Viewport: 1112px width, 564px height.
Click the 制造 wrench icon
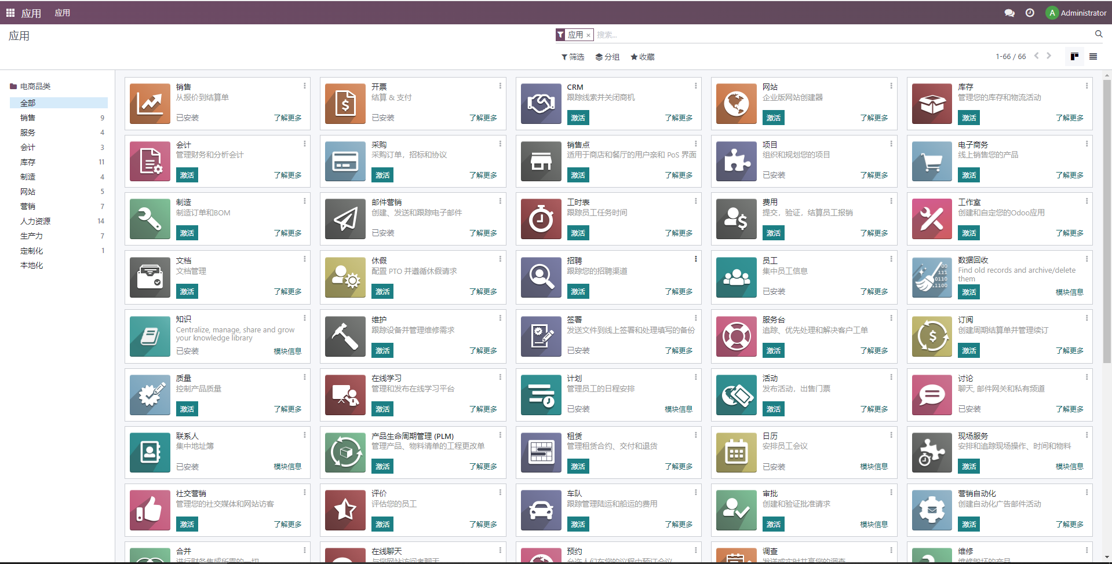(x=150, y=219)
